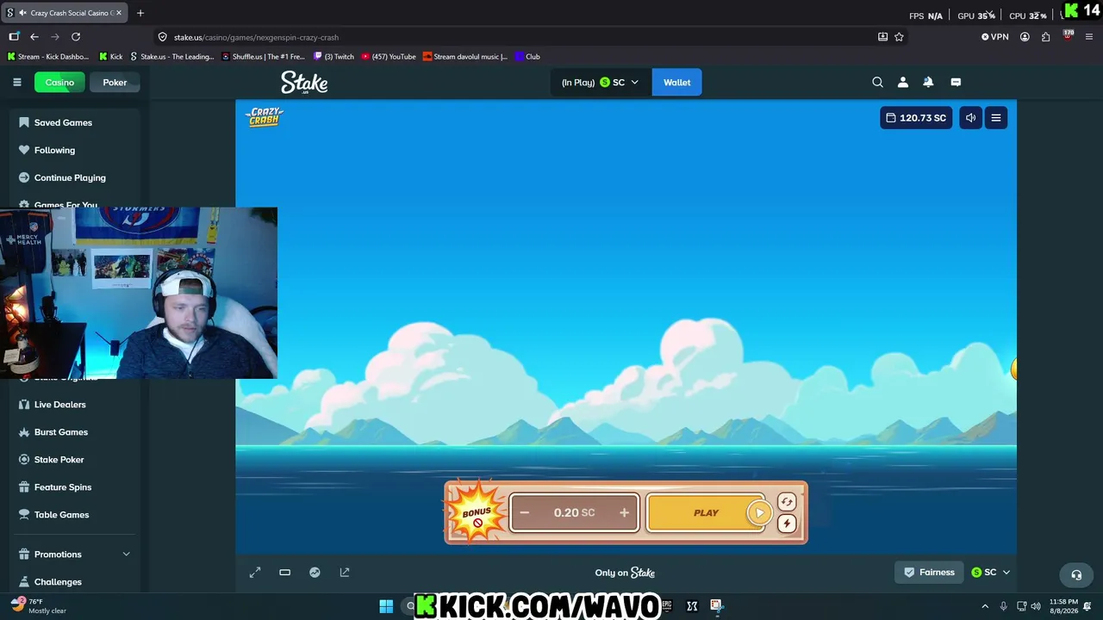Open the Windows Start menu
1103x620 pixels.
[x=386, y=606]
